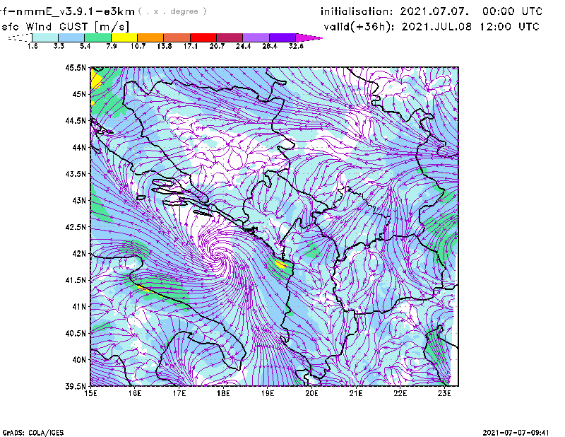Click latitude label 43.5N

pyautogui.click(x=76, y=174)
